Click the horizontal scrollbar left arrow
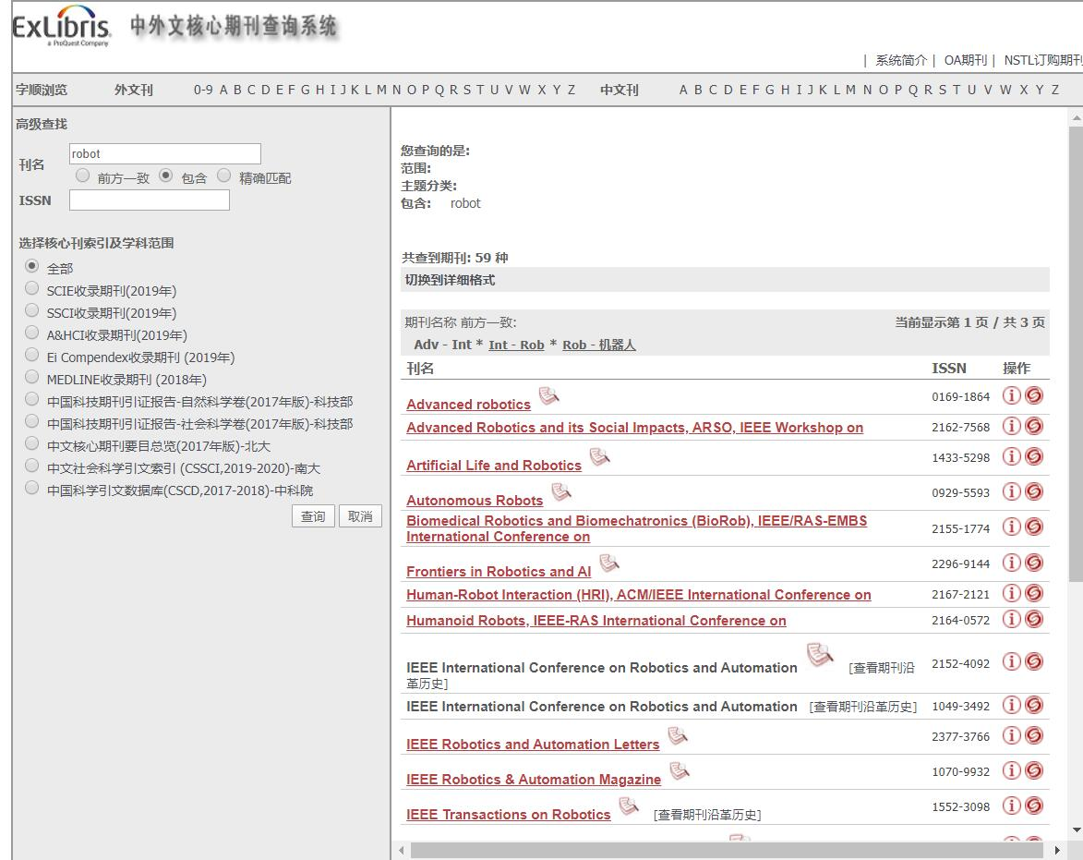The height and width of the screenshot is (860, 1083). click(402, 851)
